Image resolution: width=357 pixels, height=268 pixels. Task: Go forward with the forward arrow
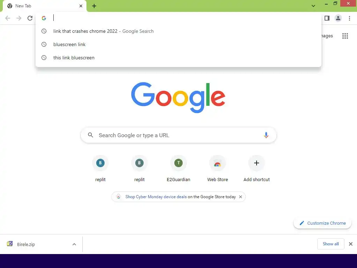[x=19, y=18]
